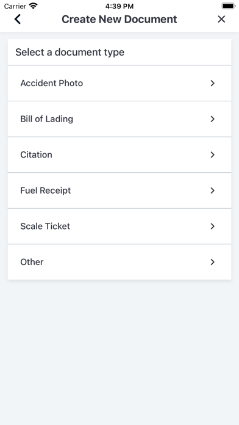
Task: Tap the Create New Document title
Action: [x=120, y=20]
